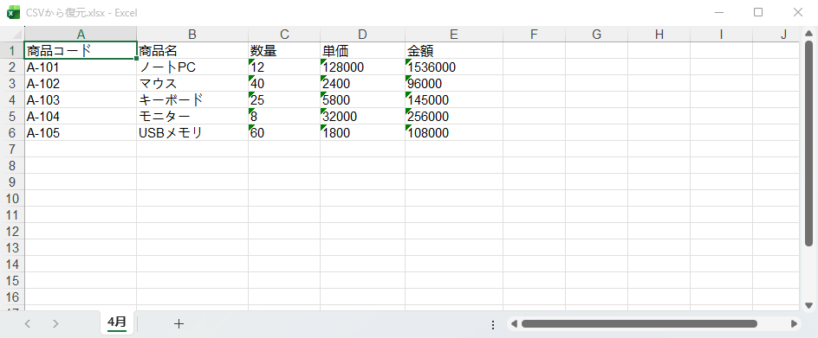Select cell キーボード

click(192, 100)
